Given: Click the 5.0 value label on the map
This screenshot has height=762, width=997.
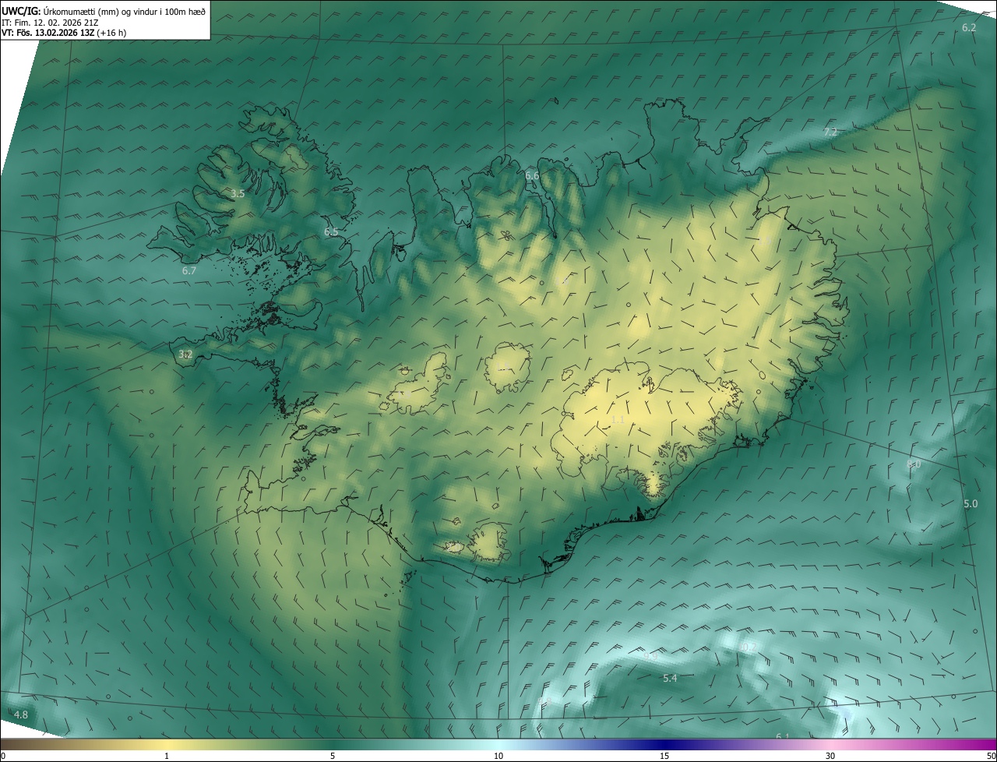Looking at the screenshot, I should click(971, 504).
